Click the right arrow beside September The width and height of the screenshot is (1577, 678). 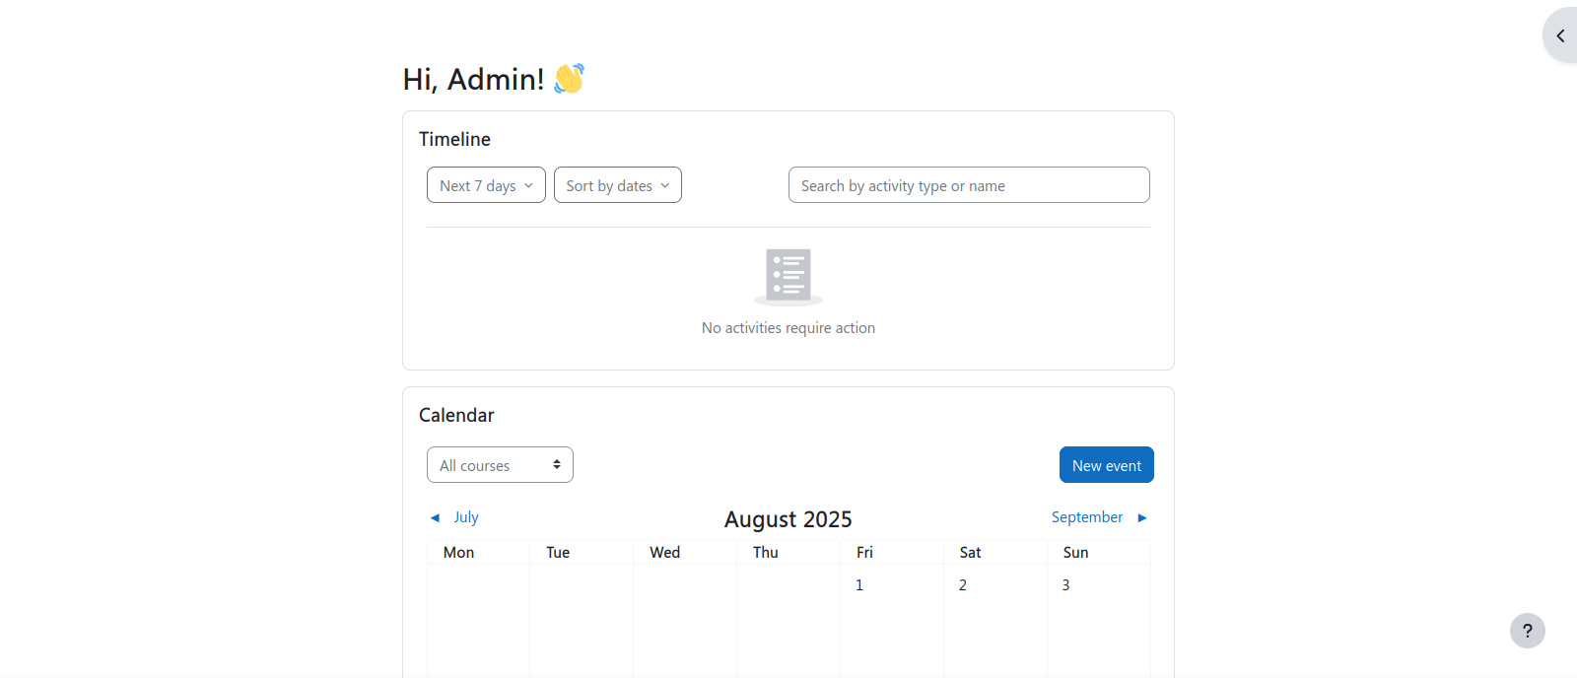(x=1142, y=517)
